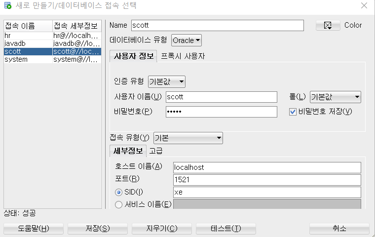Viewport: 375px width, 237px height.
Task: Click the 접속 이름 column header
Action: (28, 26)
